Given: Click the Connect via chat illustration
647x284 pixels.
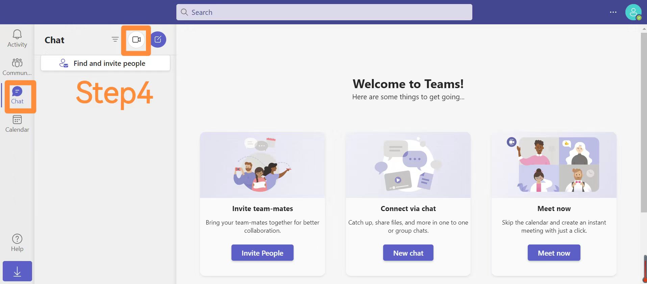Looking at the screenshot, I should (408, 165).
